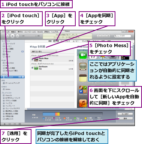Open Ping in the sidebar
142x144 pixels.
(6, 65)
